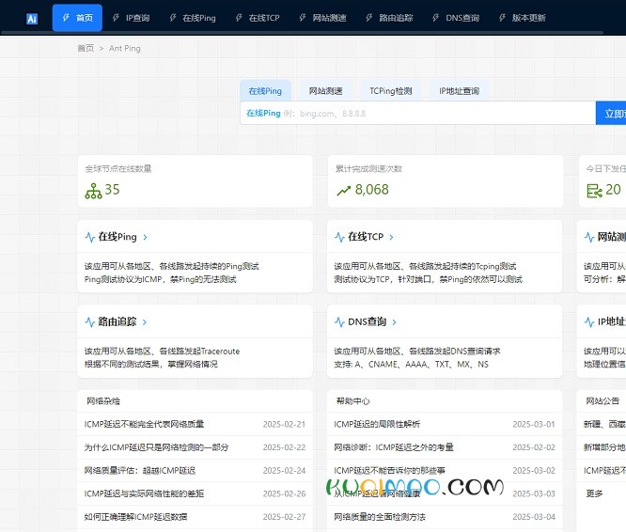This screenshot has height=532, width=626.
Task: Click the pulse icon on DNS查询 card
Action: [x=339, y=322]
